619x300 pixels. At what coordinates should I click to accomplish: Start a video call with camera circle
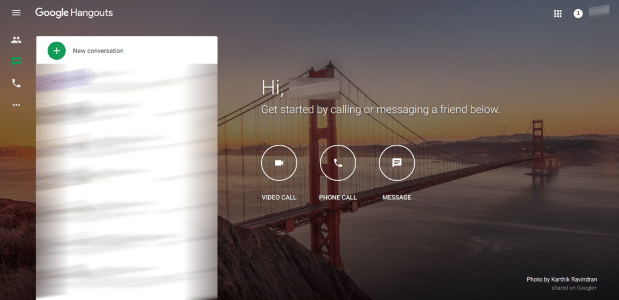point(279,163)
